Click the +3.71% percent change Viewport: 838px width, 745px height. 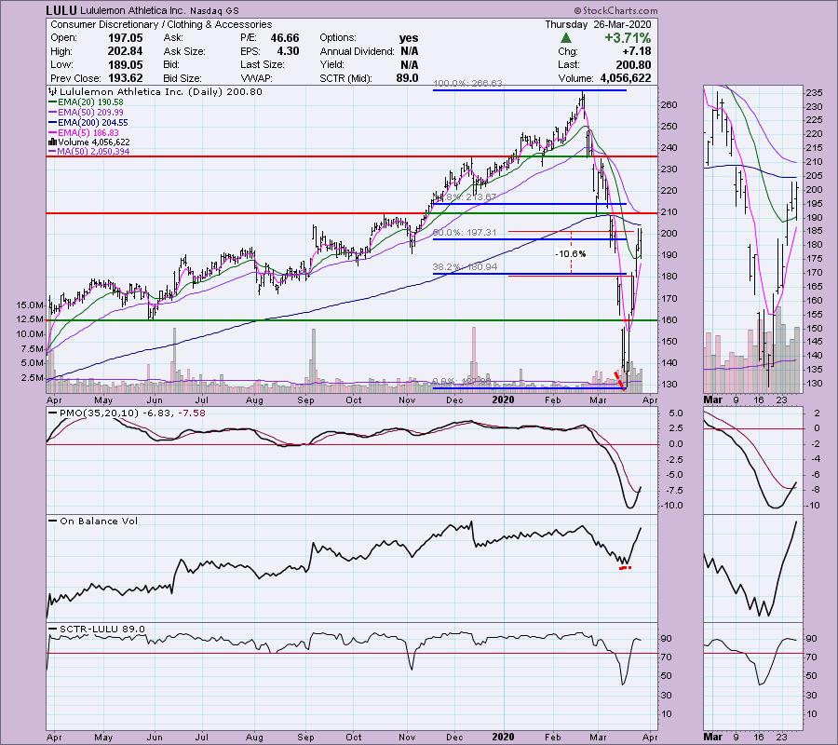[628, 38]
